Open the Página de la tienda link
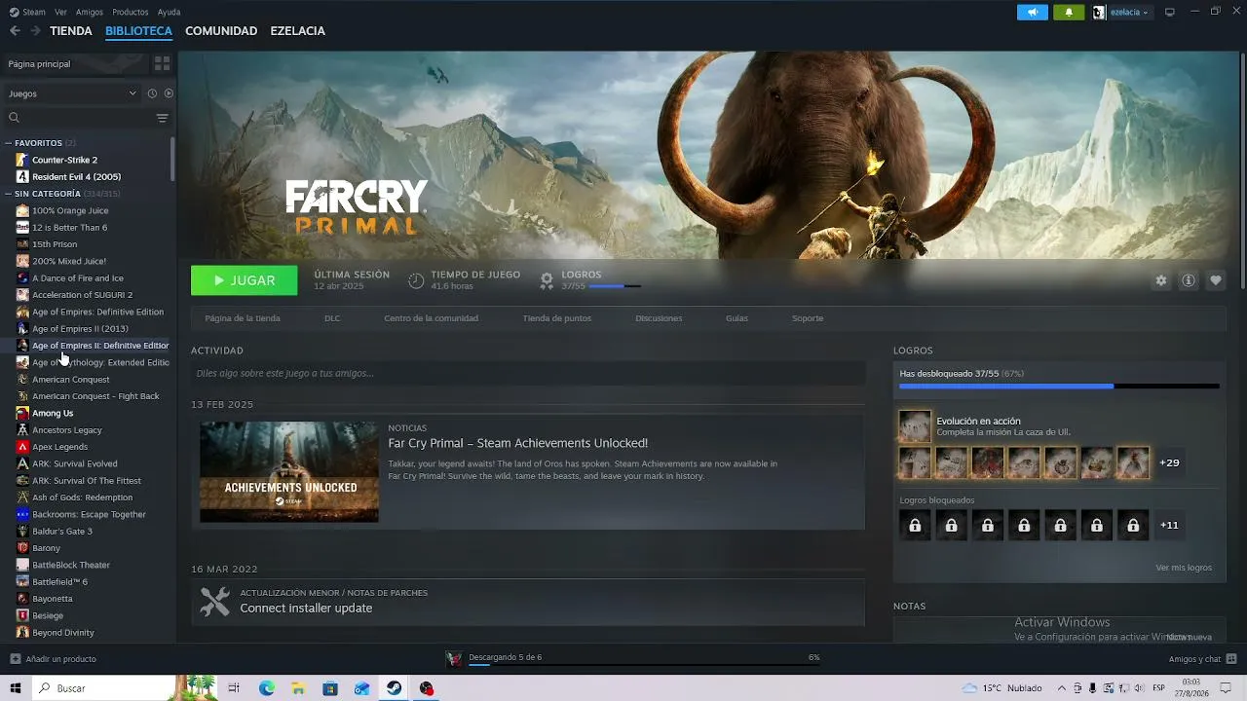The width and height of the screenshot is (1247, 701). pos(243,318)
